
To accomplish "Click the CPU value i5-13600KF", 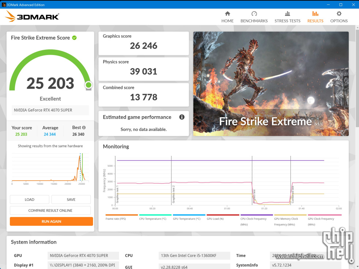I will click(194, 255).
